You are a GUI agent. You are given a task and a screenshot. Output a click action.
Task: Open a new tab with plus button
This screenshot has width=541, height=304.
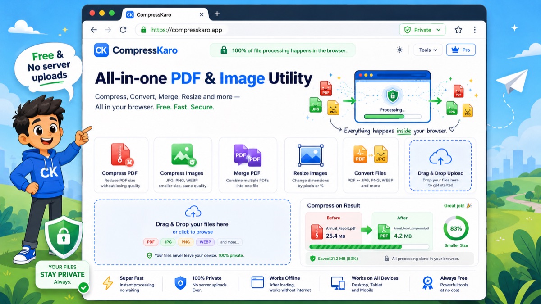(217, 14)
